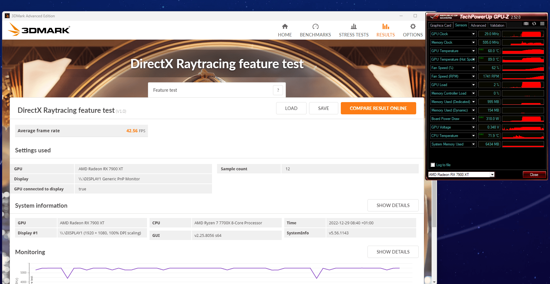
Task: Switch to the Results section
Action: (386, 30)
